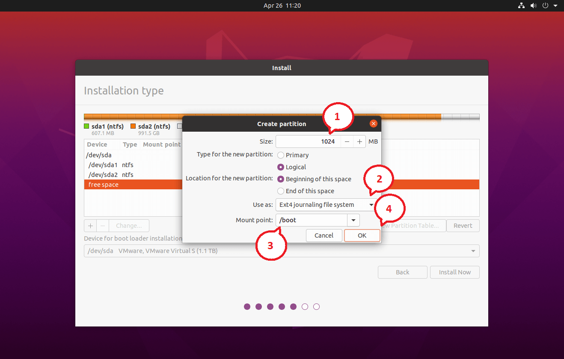This screenshot has width=564, height=359.
Task: Increase partition size with the plus stepper
Action: pos(359,141)
